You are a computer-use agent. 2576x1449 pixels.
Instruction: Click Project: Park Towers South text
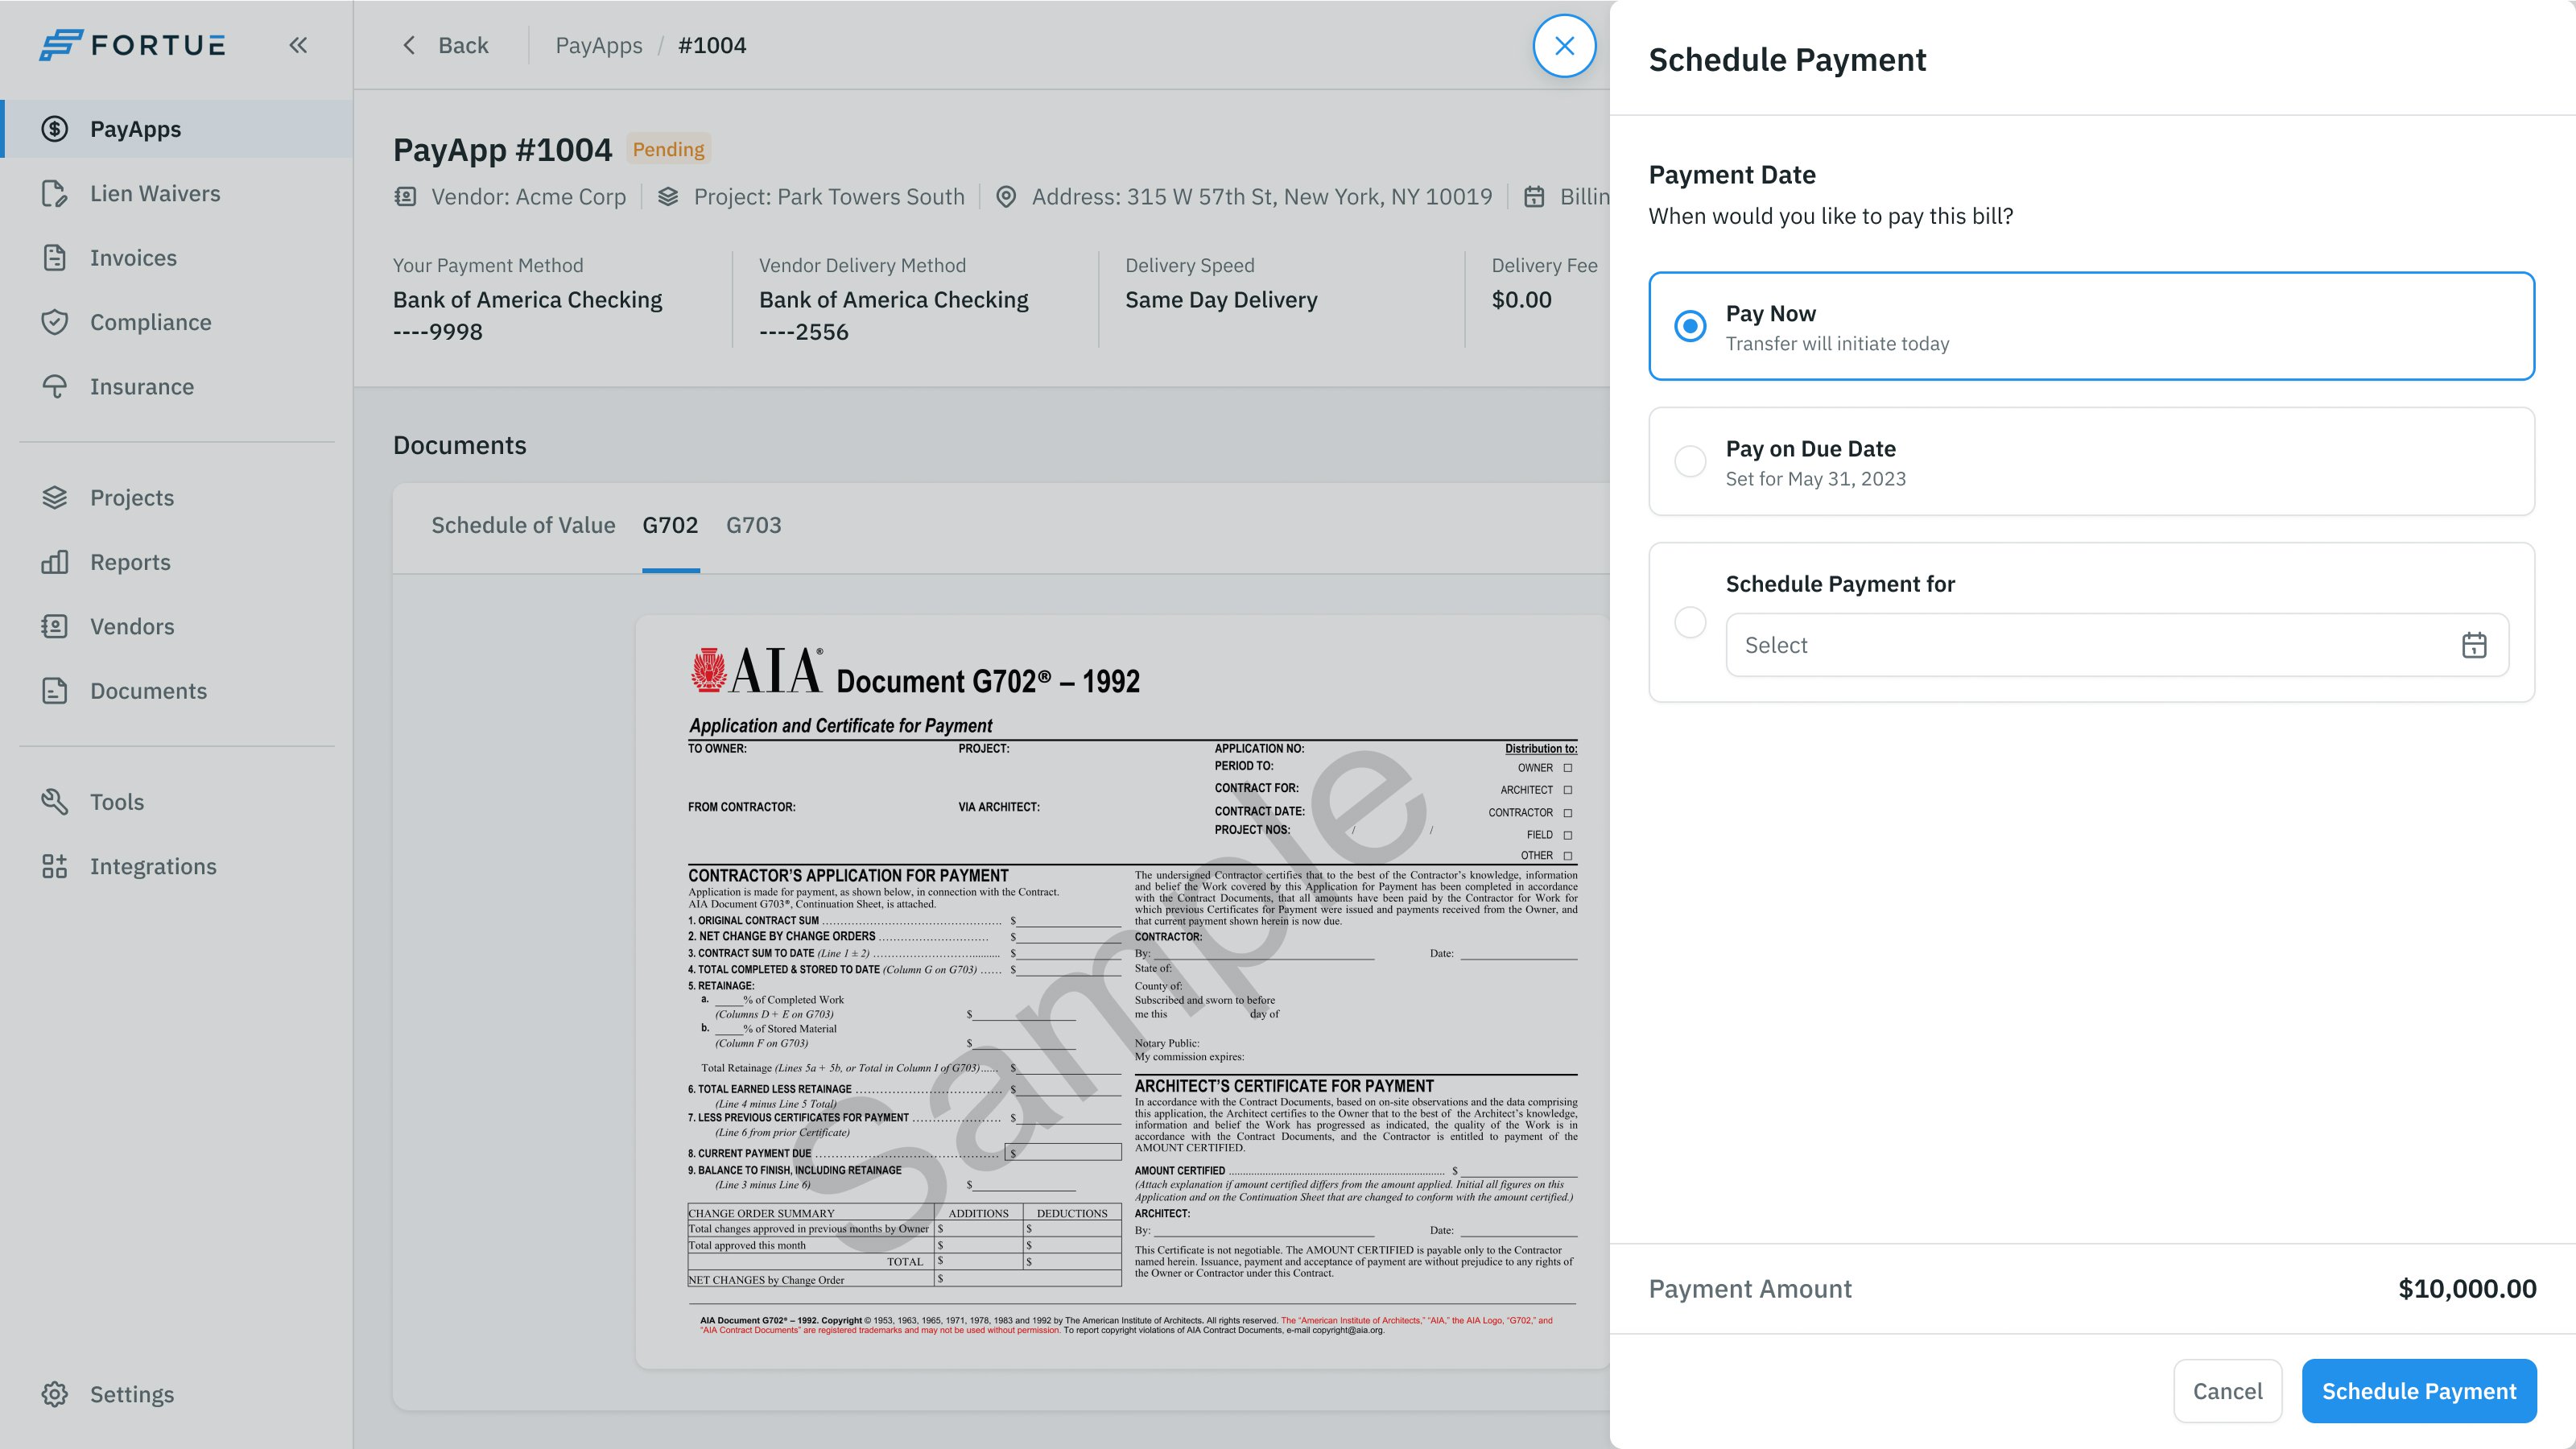(829, 197)
